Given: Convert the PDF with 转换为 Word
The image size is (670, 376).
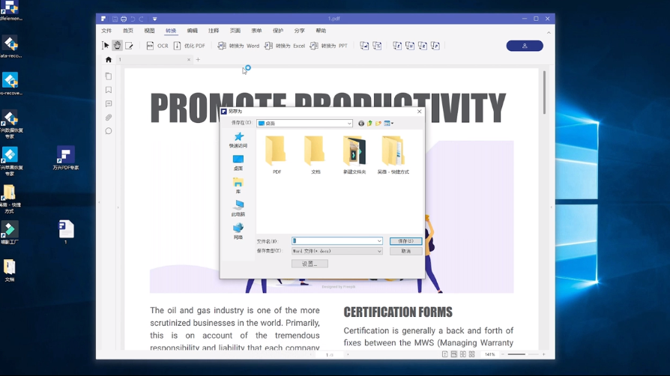Looking at the screenshot, I should coord(238,46).
